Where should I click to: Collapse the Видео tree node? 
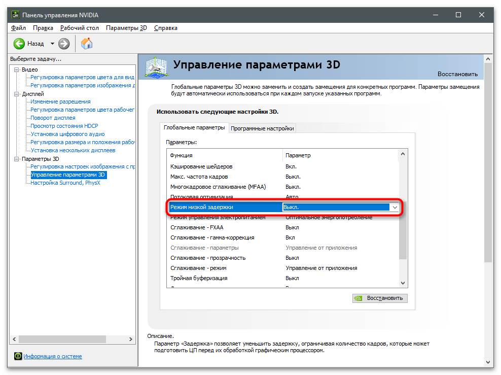coord(17,70)
